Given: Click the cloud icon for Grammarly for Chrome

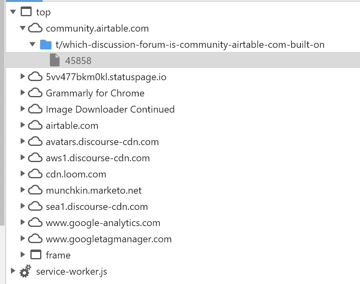Looking at the screenshot, I should [35, 93].
